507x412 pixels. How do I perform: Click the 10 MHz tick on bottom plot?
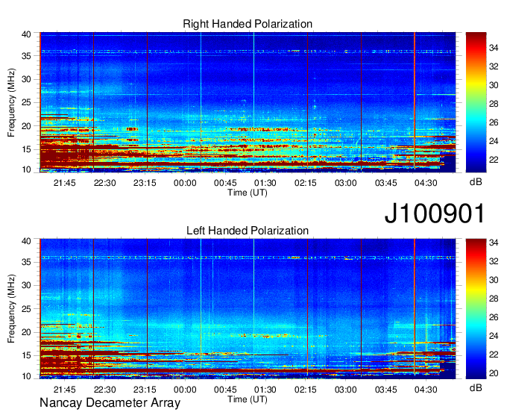click(x=26, y=376)
